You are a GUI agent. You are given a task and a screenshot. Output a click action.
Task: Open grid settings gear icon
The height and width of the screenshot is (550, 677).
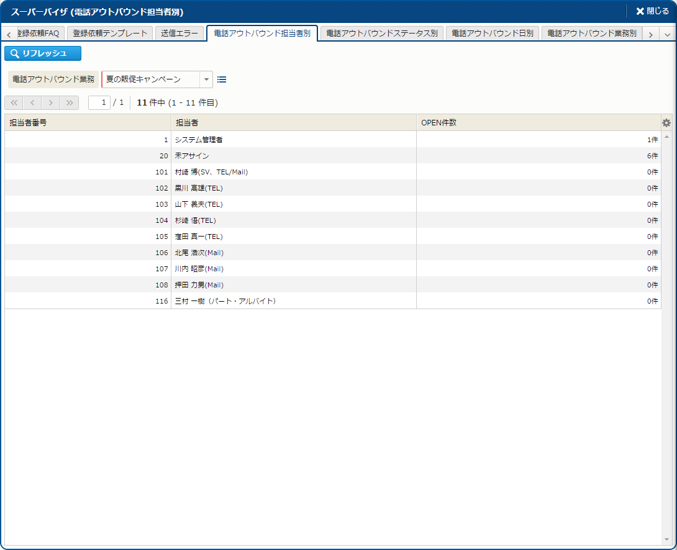coord(666,123)
